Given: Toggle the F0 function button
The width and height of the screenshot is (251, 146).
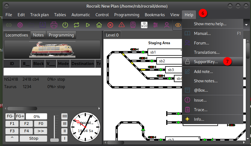Looking at the screenshot, I should pyautogui.click(x=41, y=123).
